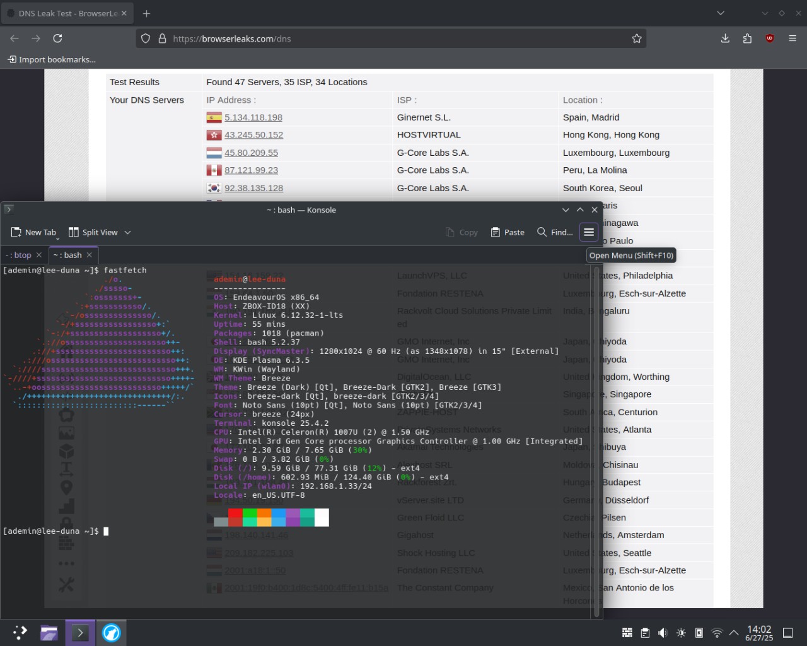
Task: Close the btop Konsole tab
Action: tap(39, 255)
